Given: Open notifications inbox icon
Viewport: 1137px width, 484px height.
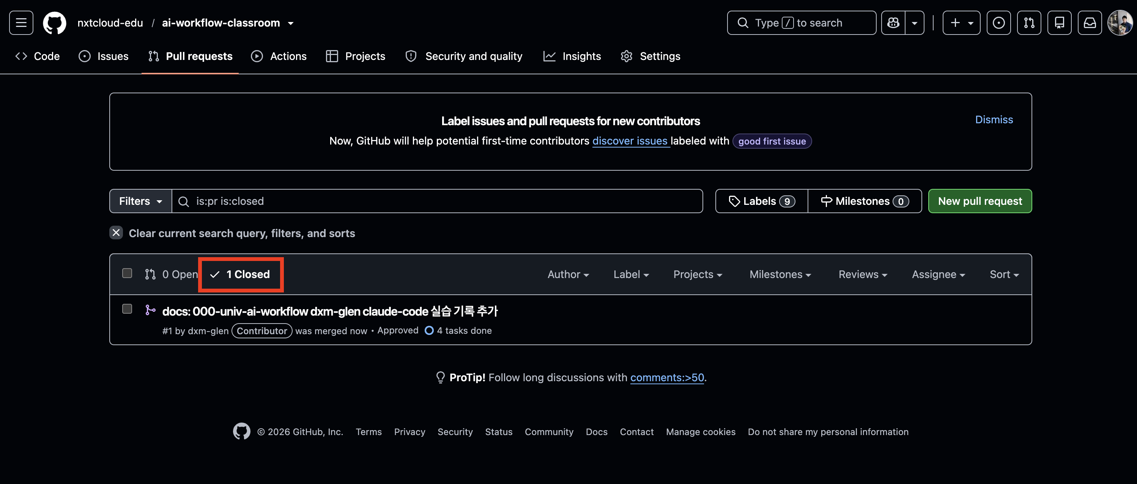Looking at the screenshot, I should pos(1090,22).
